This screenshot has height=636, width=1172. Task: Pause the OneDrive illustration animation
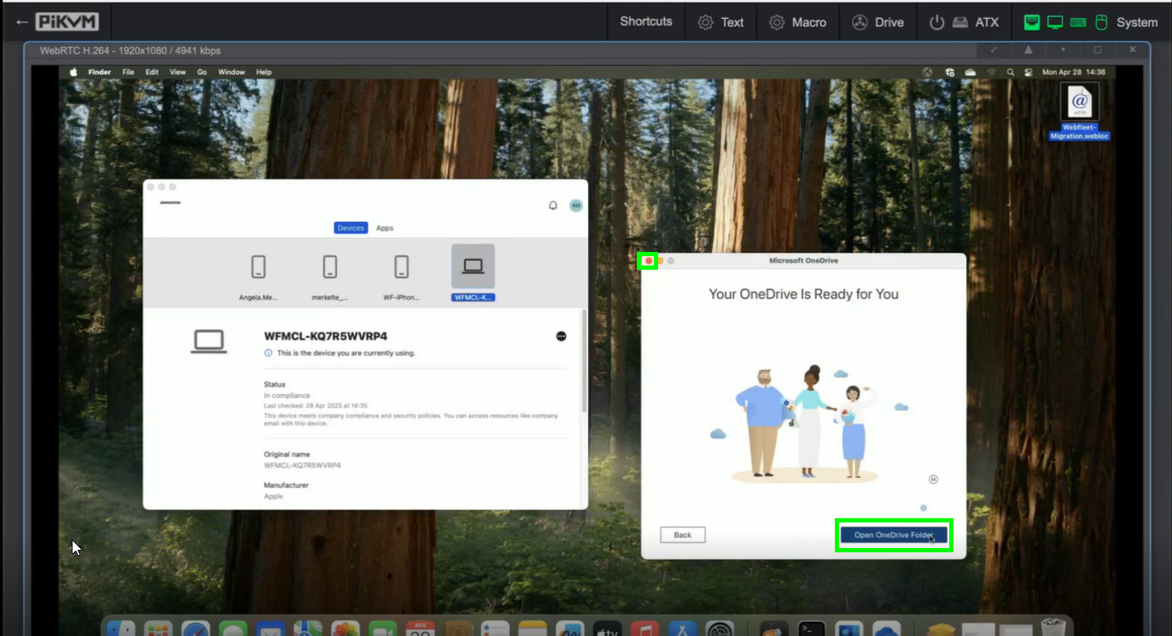(x=934, y=480)
